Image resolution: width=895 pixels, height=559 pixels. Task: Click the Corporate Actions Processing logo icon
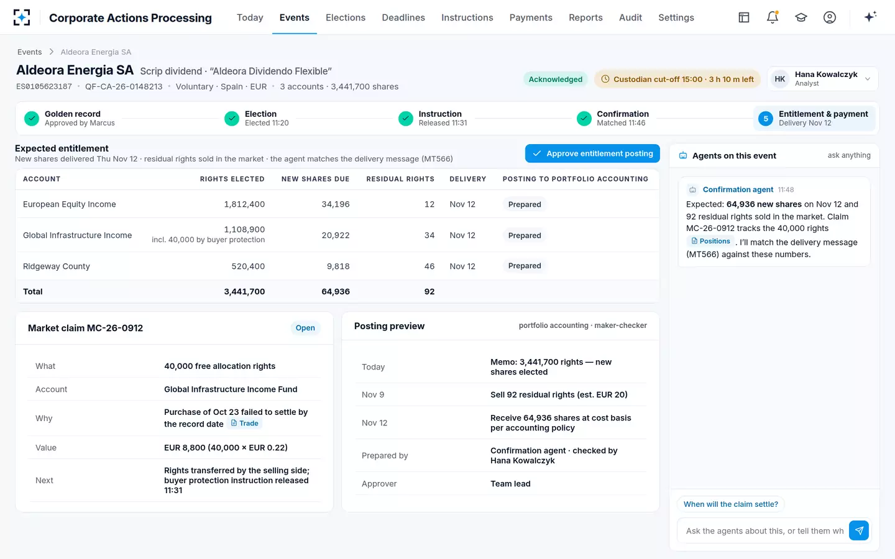coord(22,17)
